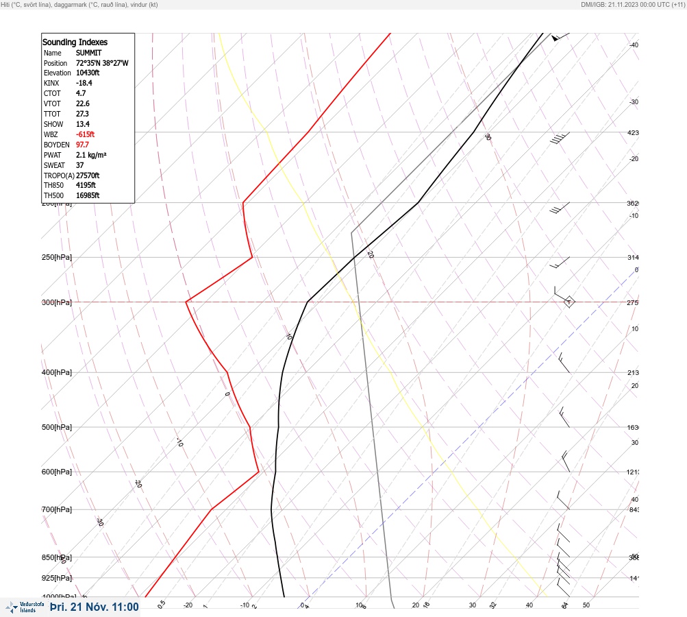Image resolution: width=687 pixels, height=617 pixels.
Task: Click the -10 temperature axis label
Action: tap(245, 605)
